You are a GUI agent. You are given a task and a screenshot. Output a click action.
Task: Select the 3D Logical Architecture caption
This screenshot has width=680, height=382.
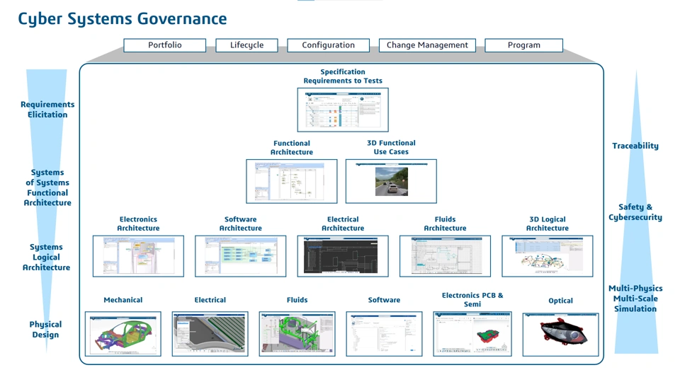tap(548, 224)
